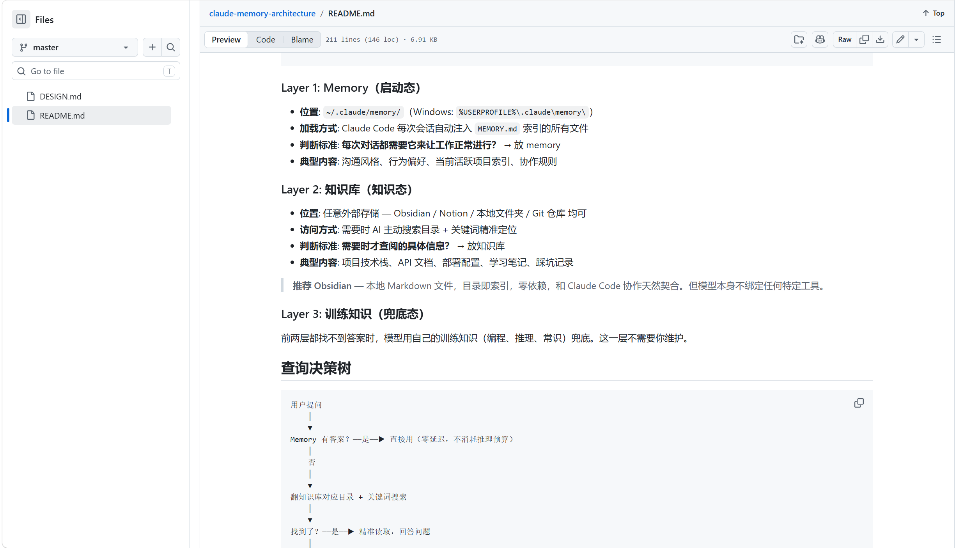Click the 查询决策树 heading
This screenshot has height=548, width=955.
coord(316,368)
